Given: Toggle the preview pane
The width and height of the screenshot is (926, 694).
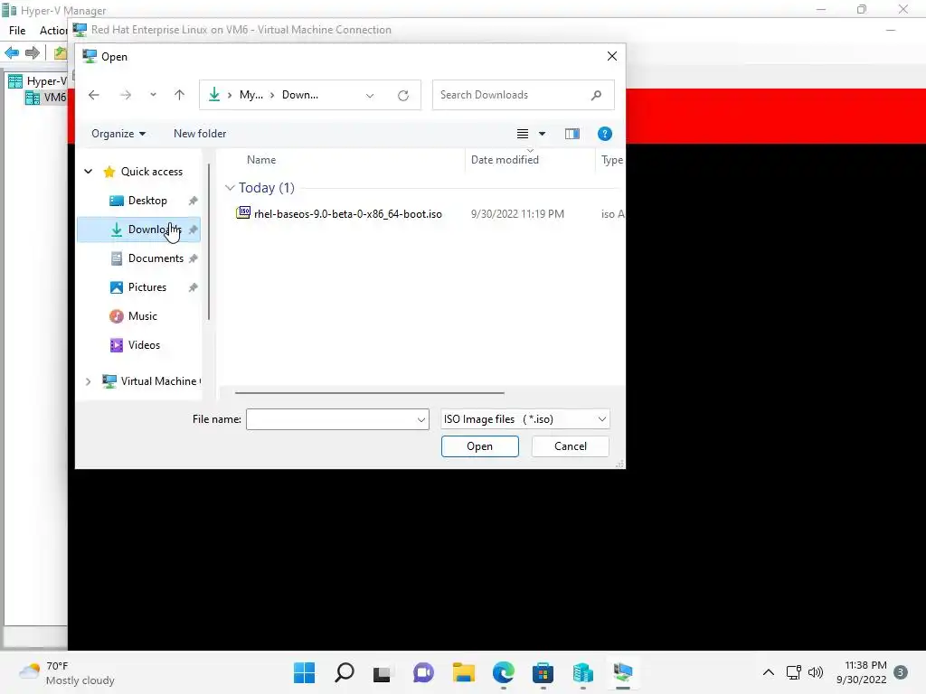Looking at the screenshot, I should [x=572, y=134].
